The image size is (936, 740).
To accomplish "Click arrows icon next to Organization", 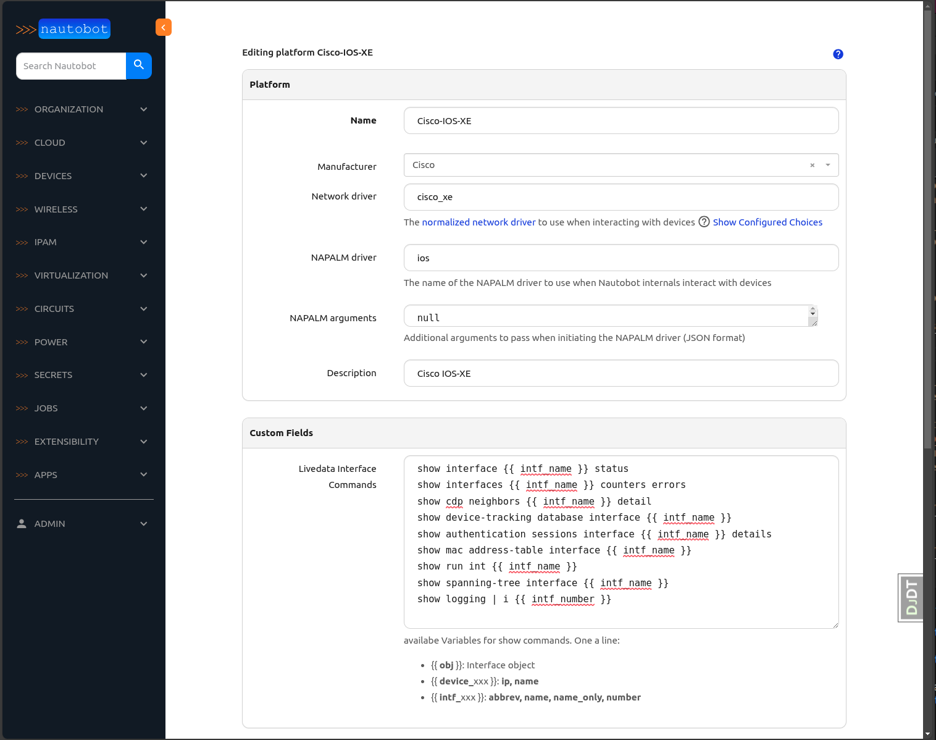I will point(22,109).
